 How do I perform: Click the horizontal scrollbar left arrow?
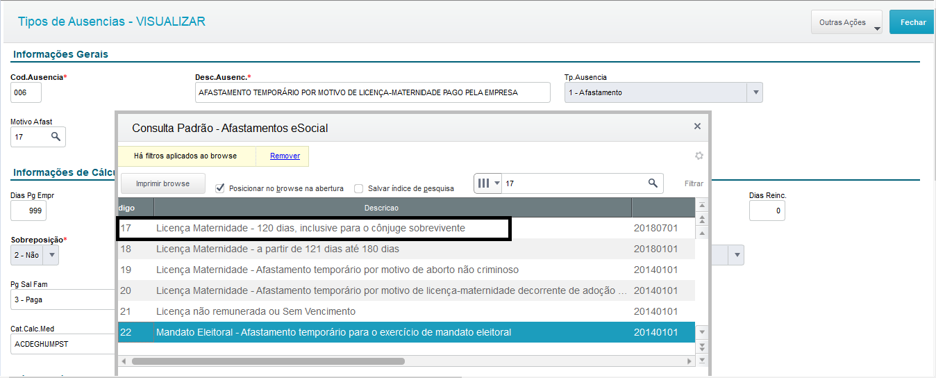point(124,361)
